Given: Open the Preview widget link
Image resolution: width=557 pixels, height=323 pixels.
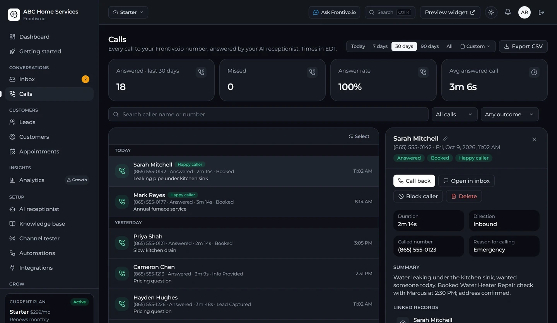Looking at the screenshot, I should tap(450, 12).
